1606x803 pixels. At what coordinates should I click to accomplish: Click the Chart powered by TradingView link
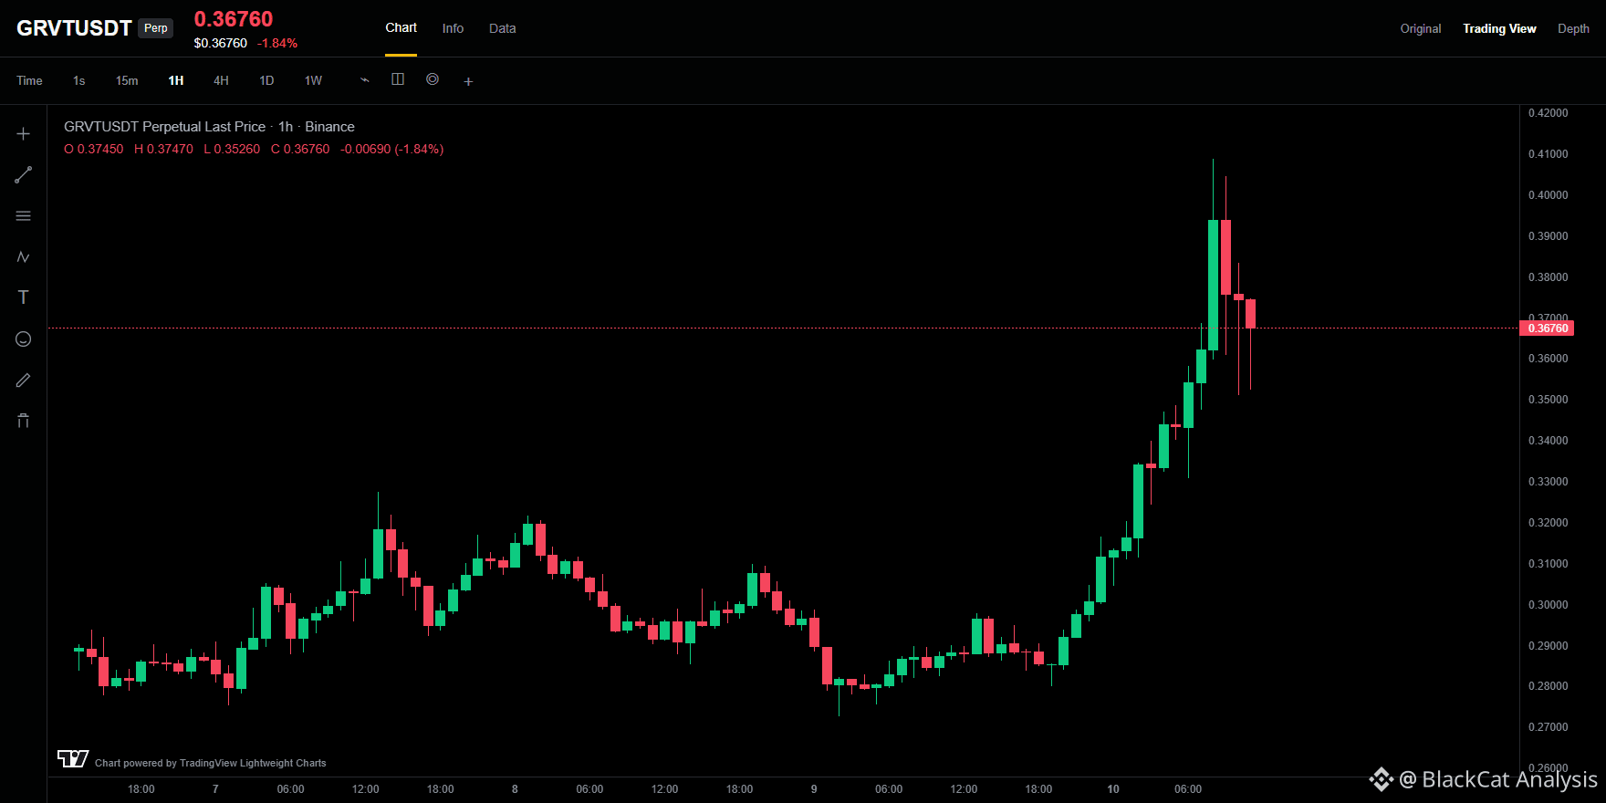coord(210,763)
